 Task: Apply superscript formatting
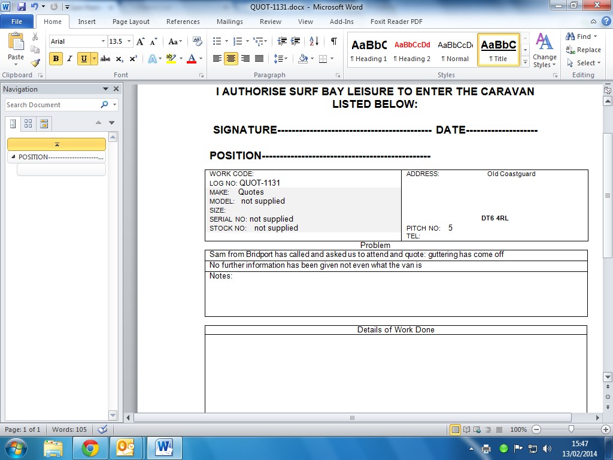point(133,59)
